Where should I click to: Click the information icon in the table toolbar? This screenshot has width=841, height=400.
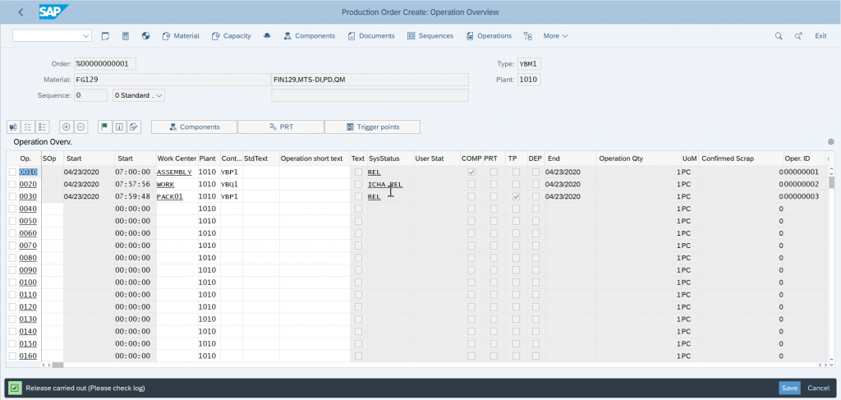point(119,127)
